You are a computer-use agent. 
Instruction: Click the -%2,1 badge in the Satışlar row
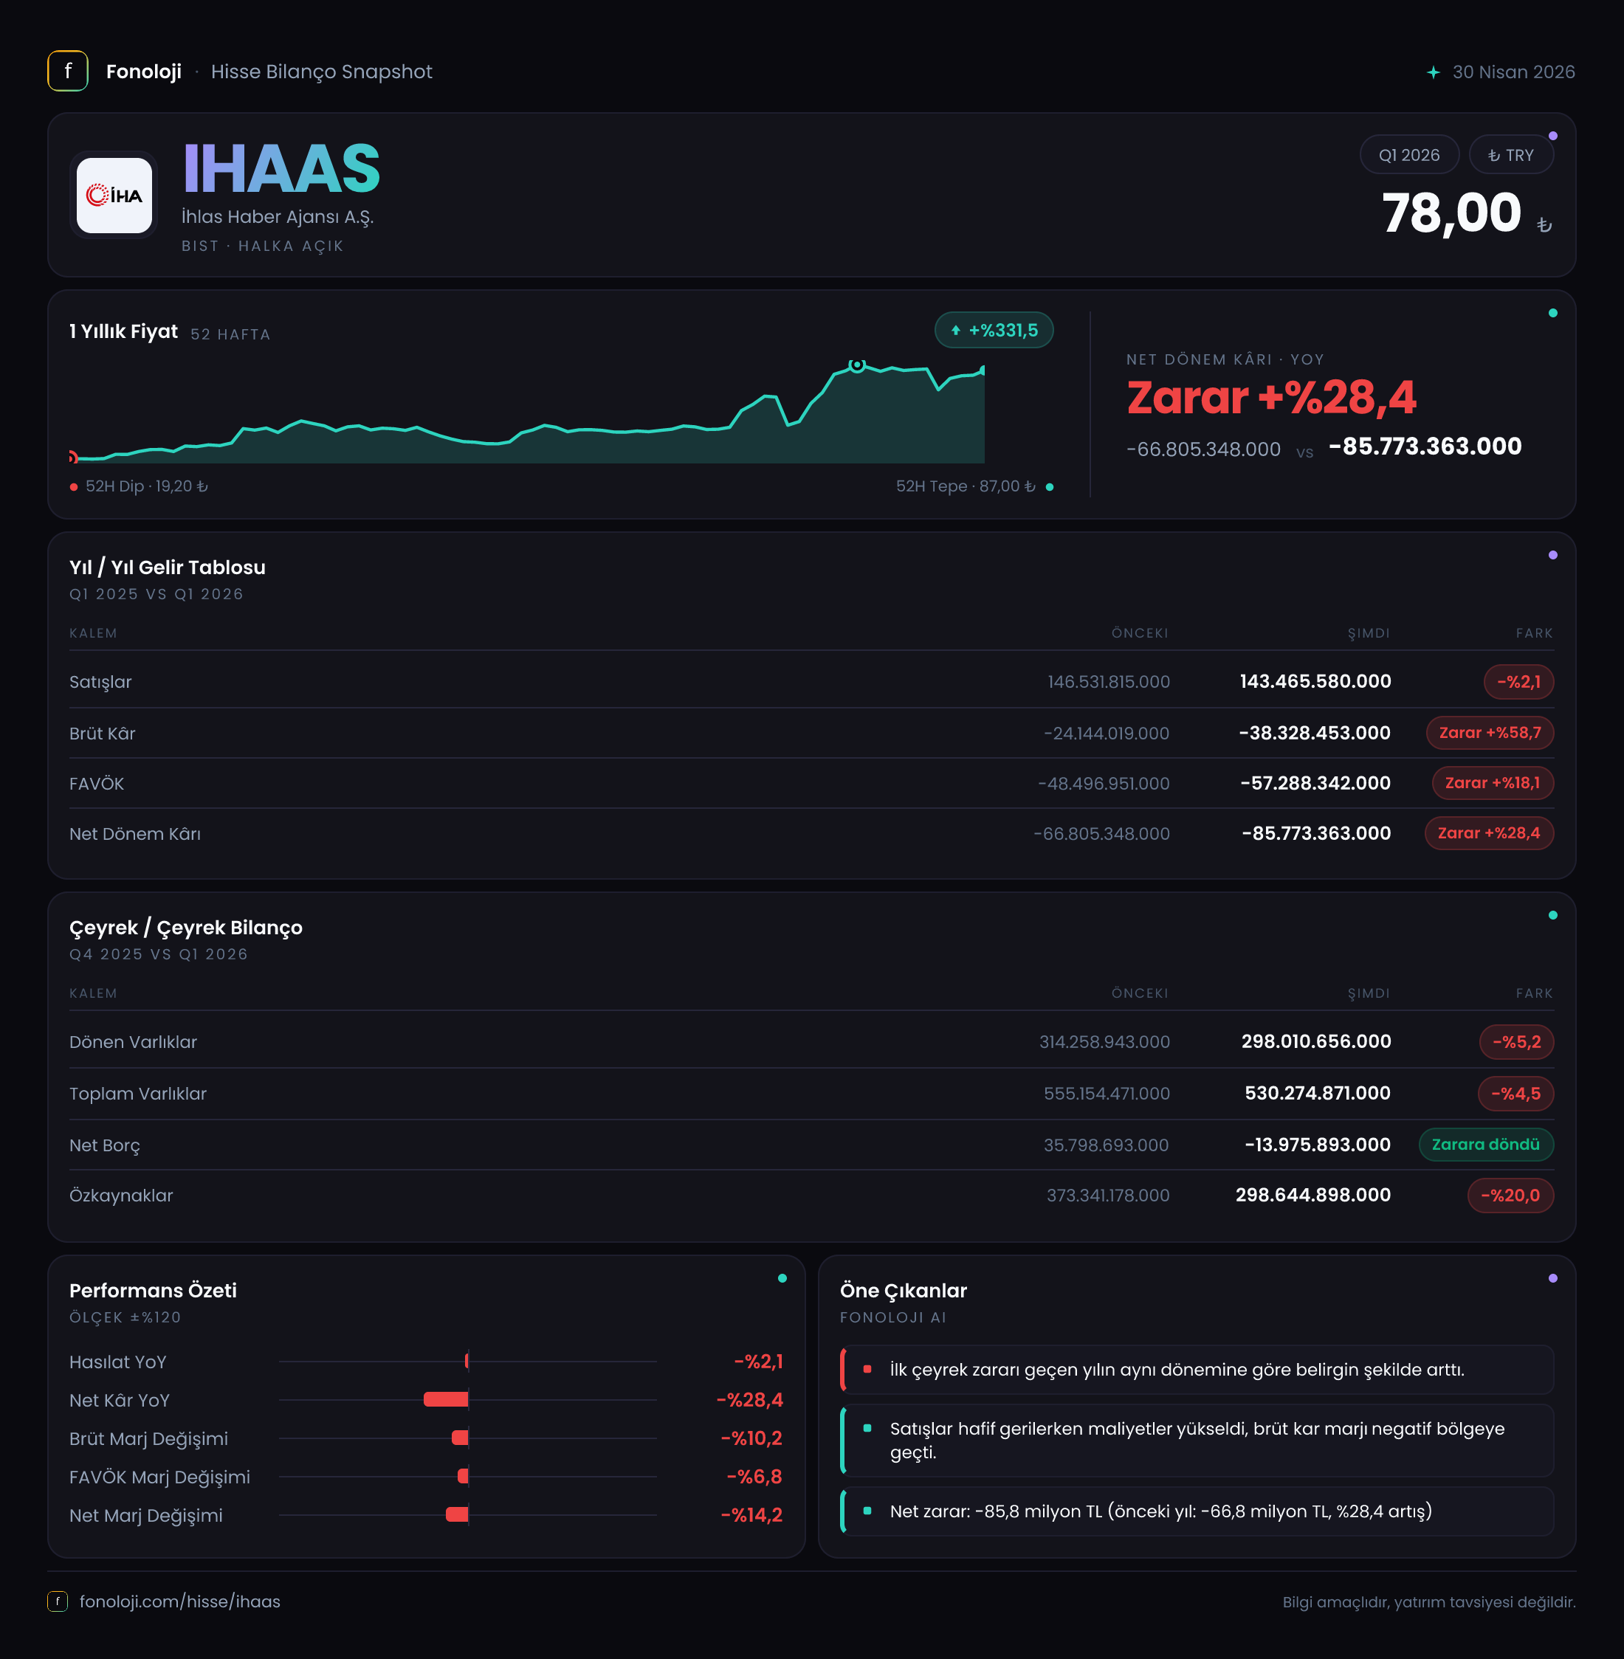[x=1518, y=682]
